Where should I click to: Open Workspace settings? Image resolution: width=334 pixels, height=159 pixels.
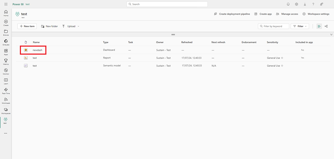(x=316, y=14)
